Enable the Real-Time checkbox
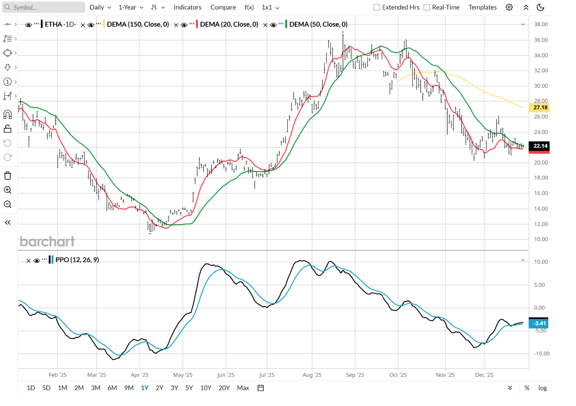Viewport: 576px width, 406px height. point(427,7)
